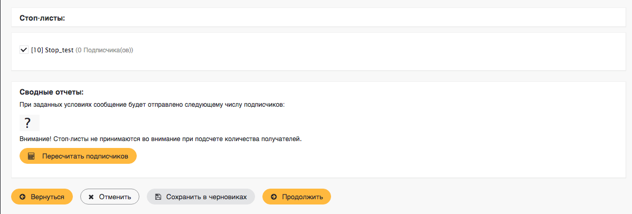
Task: Save using Сохранить в черновиках button
Action: coord(201,197)
